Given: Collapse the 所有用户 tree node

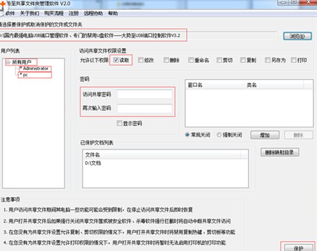Looking at the screenshot, I should (x=8, y=62).
